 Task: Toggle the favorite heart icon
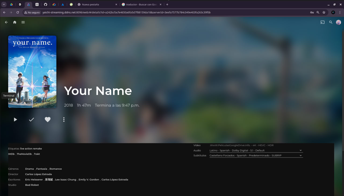[x=48, y=120]
